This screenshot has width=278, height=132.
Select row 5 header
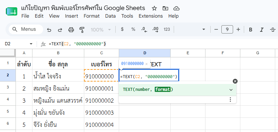coord(8,112)
